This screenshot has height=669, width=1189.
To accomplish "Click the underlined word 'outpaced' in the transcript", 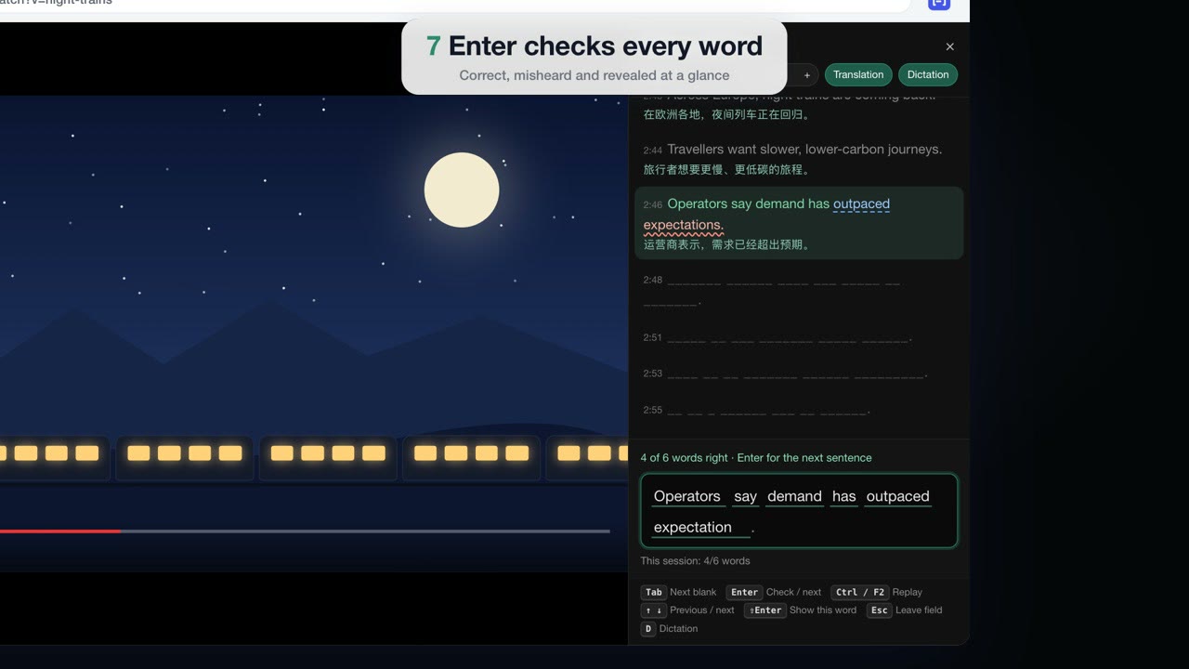I will [861, 203].
